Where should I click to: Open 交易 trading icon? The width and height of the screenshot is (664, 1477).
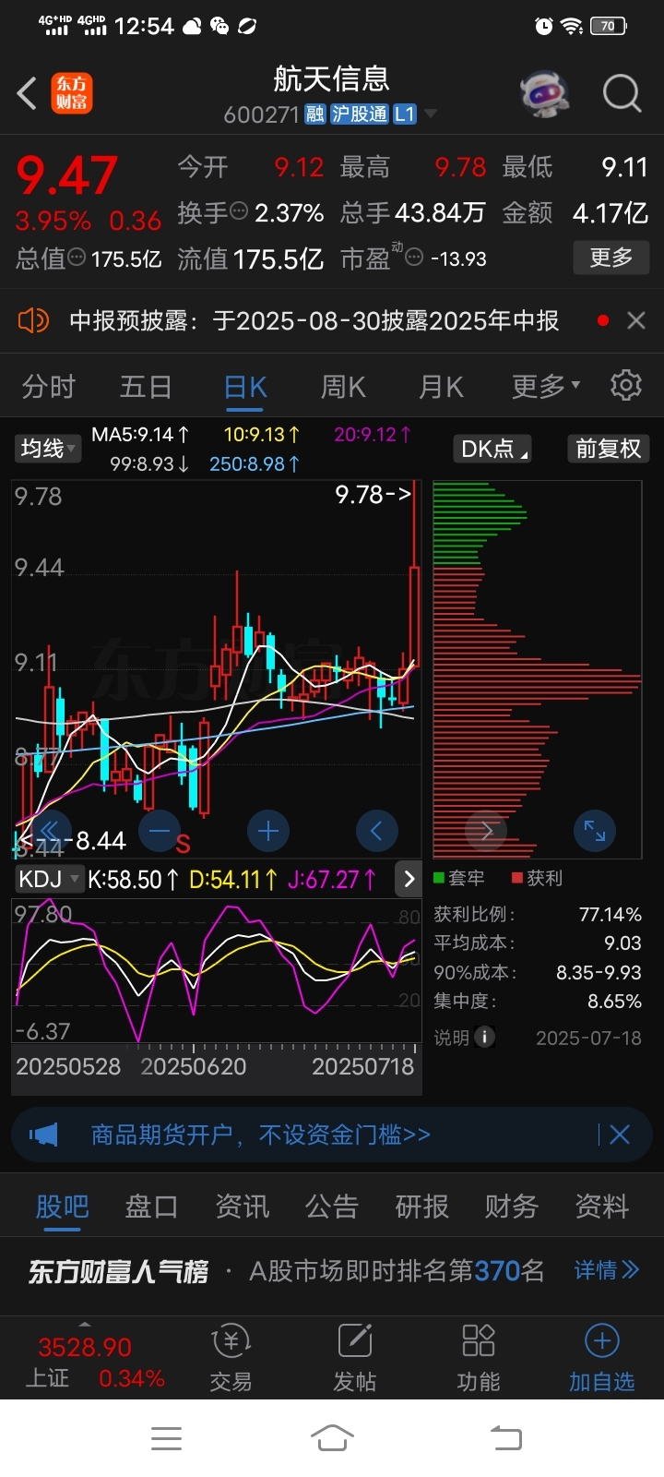(231, 1358)
